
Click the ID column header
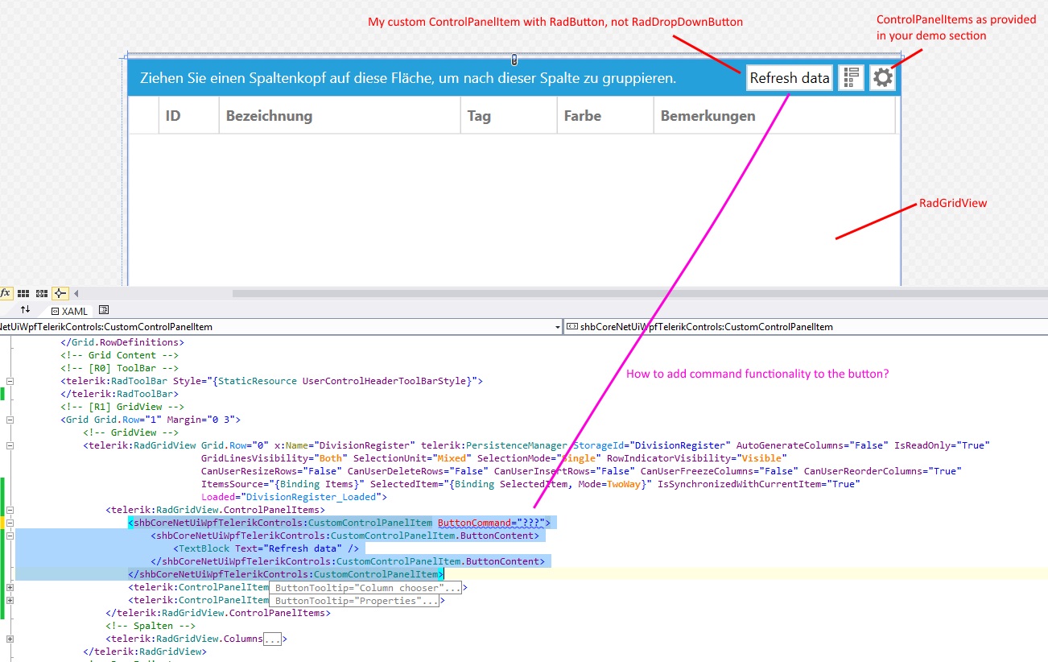point(188,115)
